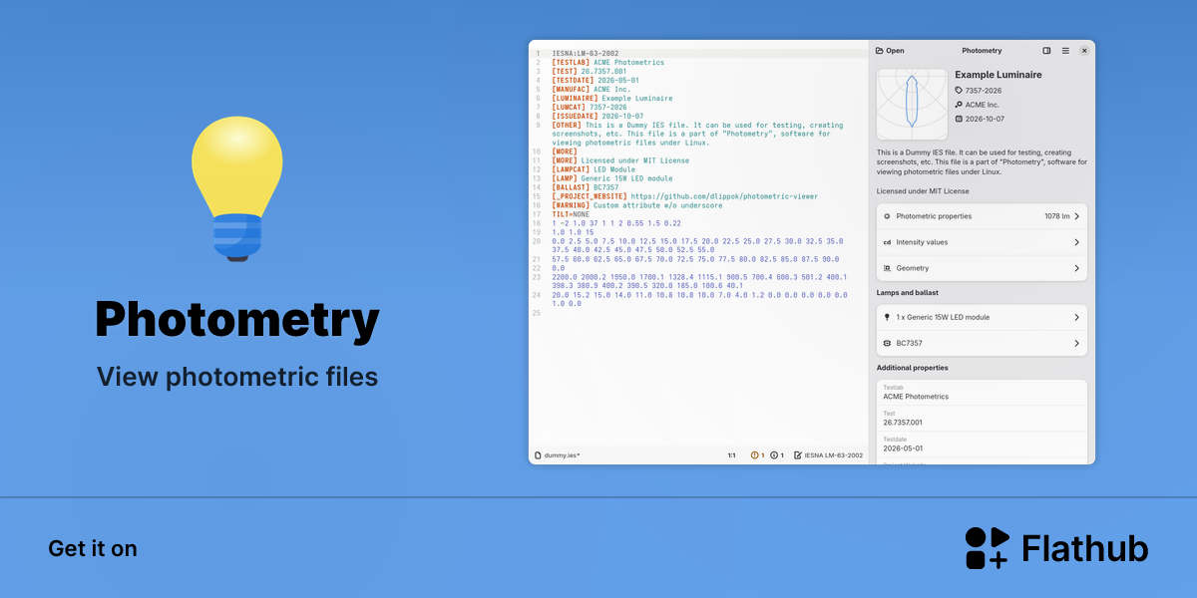The width and height of the screenshot is (1197, 598).
Task: Click the manufacturer icon beside ACME Inc.
Action: [960, 104]
